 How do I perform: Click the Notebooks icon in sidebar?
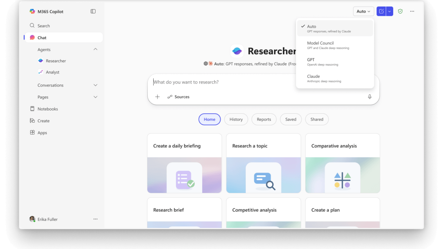[32, 109]
